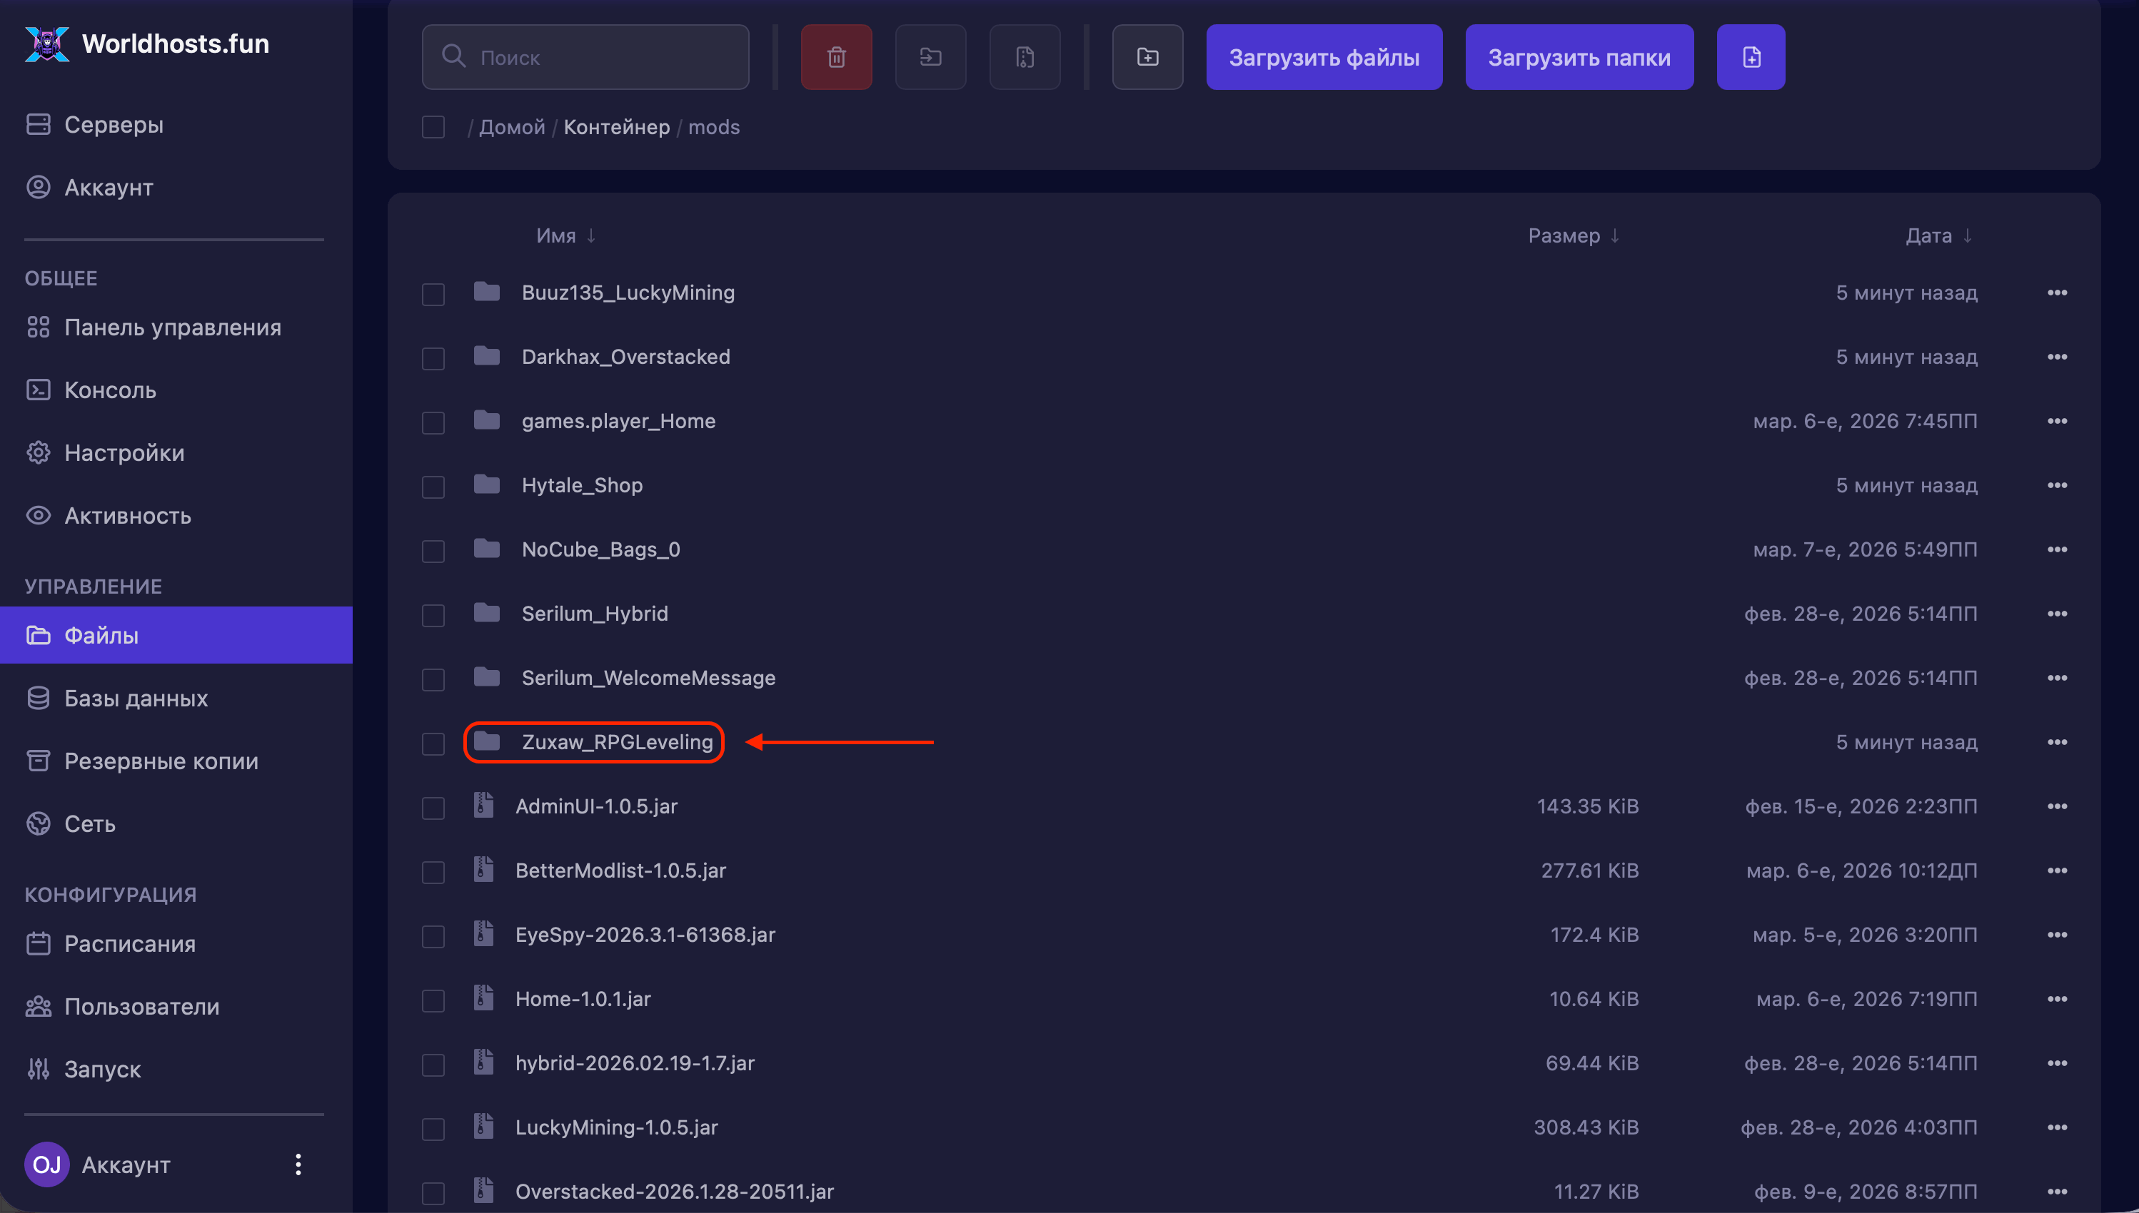2139x1213 pixels.
Task: Click the Worldhosts.fun logo
Action: tap(46, 44)
